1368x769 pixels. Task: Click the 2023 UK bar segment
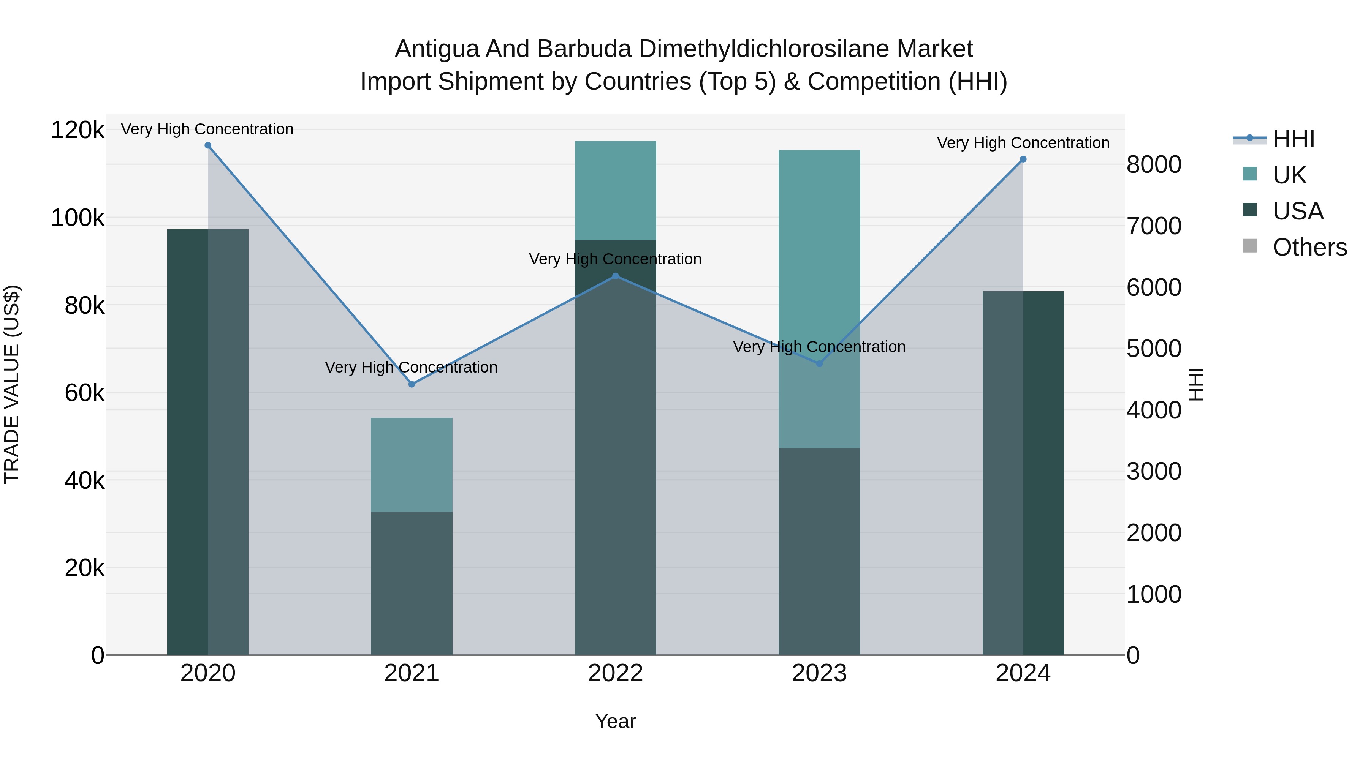[x=819, y=299]
